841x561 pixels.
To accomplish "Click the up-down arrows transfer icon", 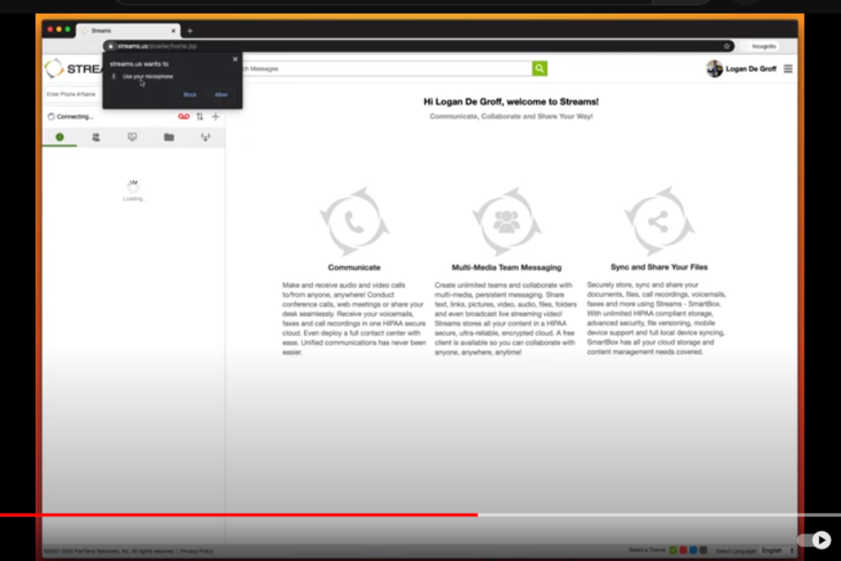I will coord(200,117).
